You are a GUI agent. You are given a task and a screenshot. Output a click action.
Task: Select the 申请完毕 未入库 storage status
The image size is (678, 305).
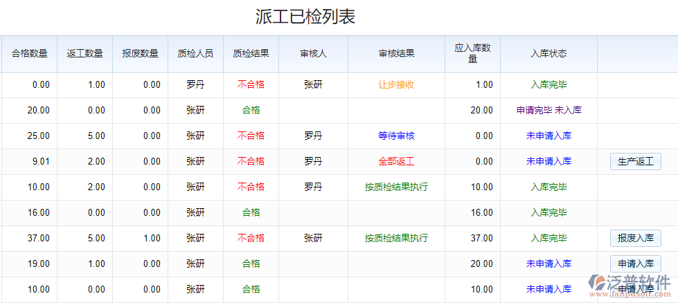click(548, 111)
